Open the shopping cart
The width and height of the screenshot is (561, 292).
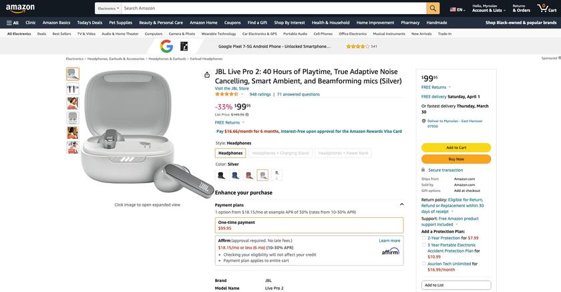coord(546,8)
